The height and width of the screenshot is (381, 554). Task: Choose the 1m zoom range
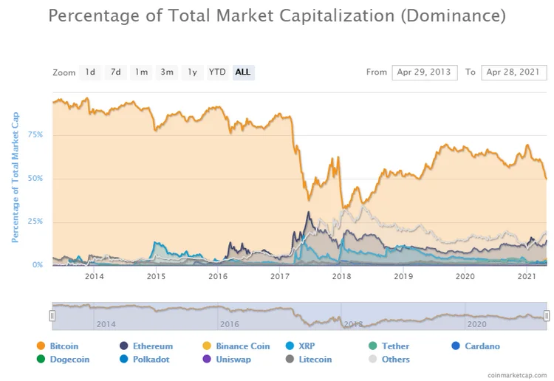point(141,72)
